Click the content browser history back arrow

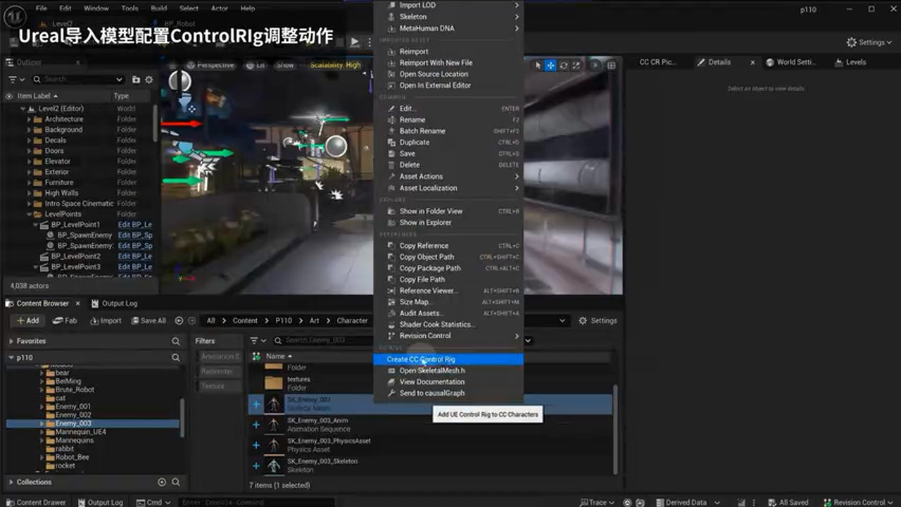point(179,320)
